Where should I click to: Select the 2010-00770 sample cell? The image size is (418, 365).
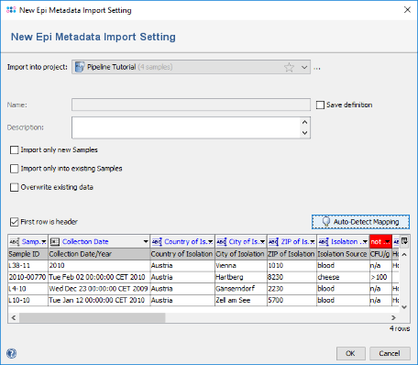pyautogui.click(x=27, y=277)
